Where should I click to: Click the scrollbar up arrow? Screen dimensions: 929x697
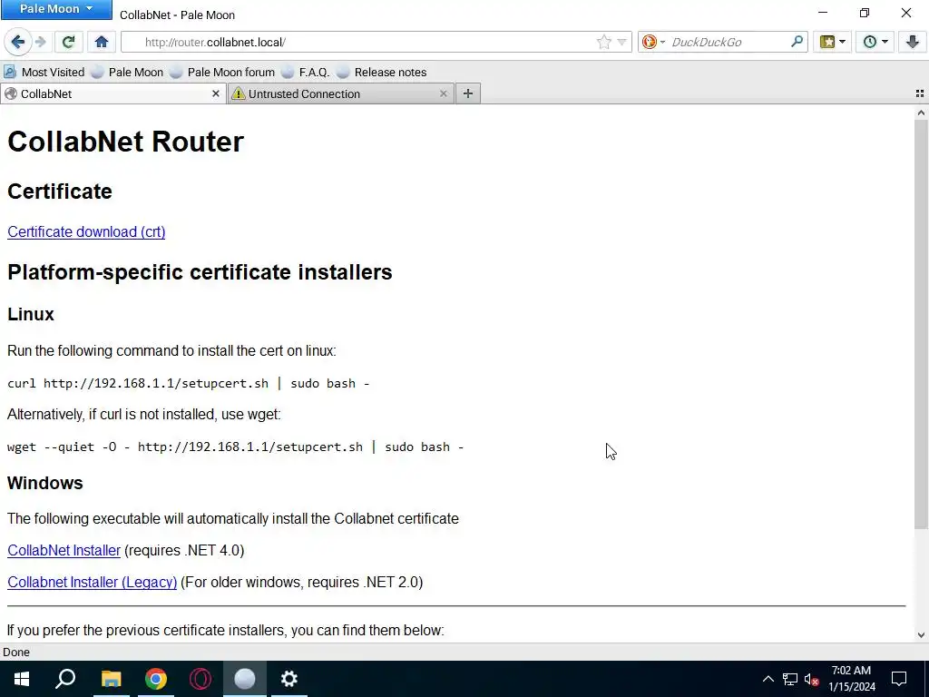pyautogui.click(x=921, y=113)
